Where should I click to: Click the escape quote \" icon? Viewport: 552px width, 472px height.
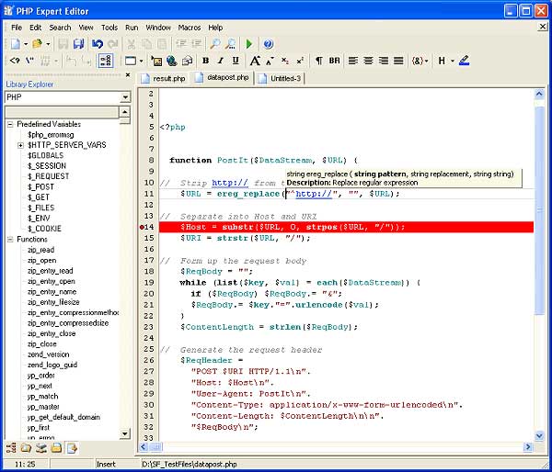30,61
